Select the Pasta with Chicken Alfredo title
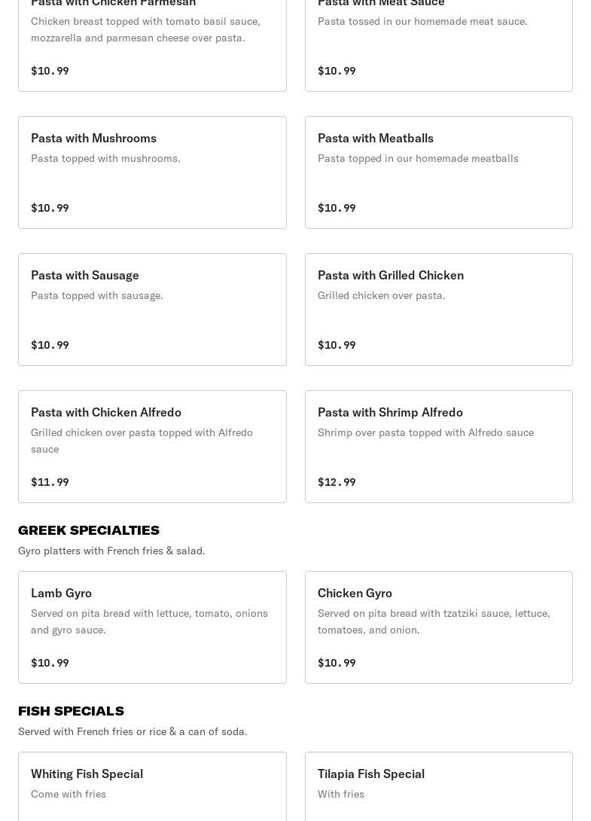The image size is (591, 821). pyautogui.click(x=106, y=412)
